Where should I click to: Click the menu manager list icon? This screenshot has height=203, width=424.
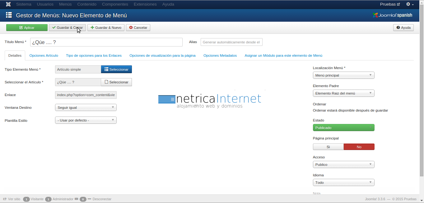(9, 15)
